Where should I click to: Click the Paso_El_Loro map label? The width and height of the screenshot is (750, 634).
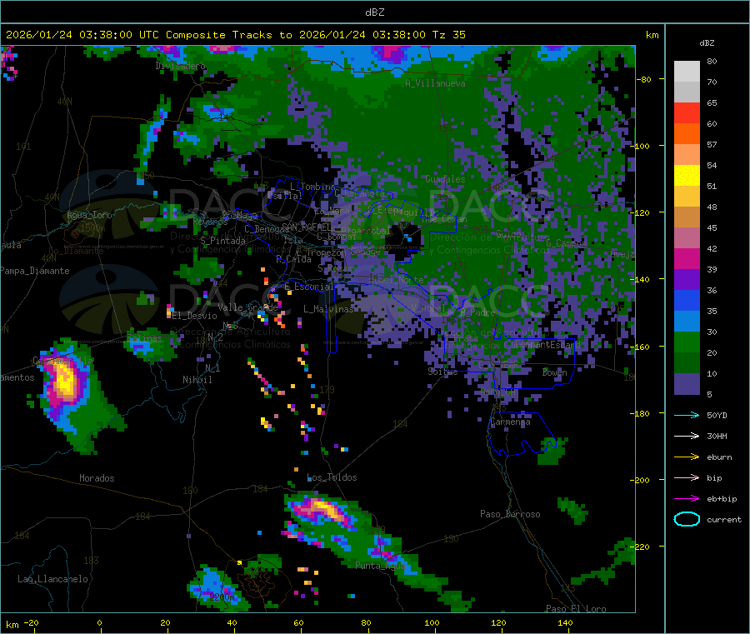576,609
